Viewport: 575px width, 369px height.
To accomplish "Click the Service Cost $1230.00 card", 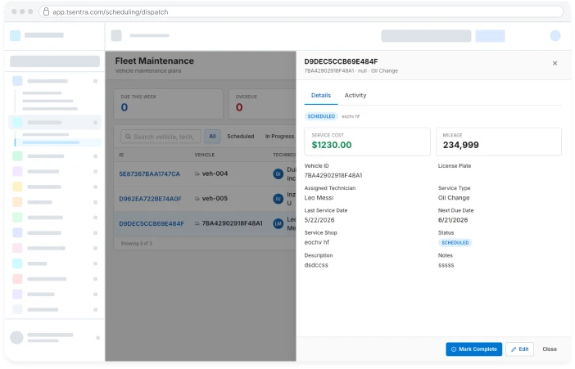I will click(367, 142).
